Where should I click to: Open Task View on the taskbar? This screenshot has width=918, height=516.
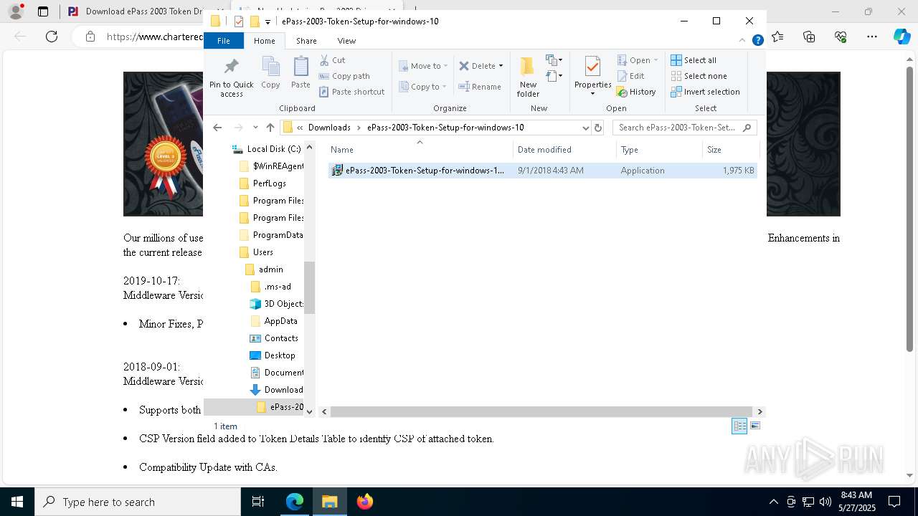pyautogui.click(x=258, y=502)
